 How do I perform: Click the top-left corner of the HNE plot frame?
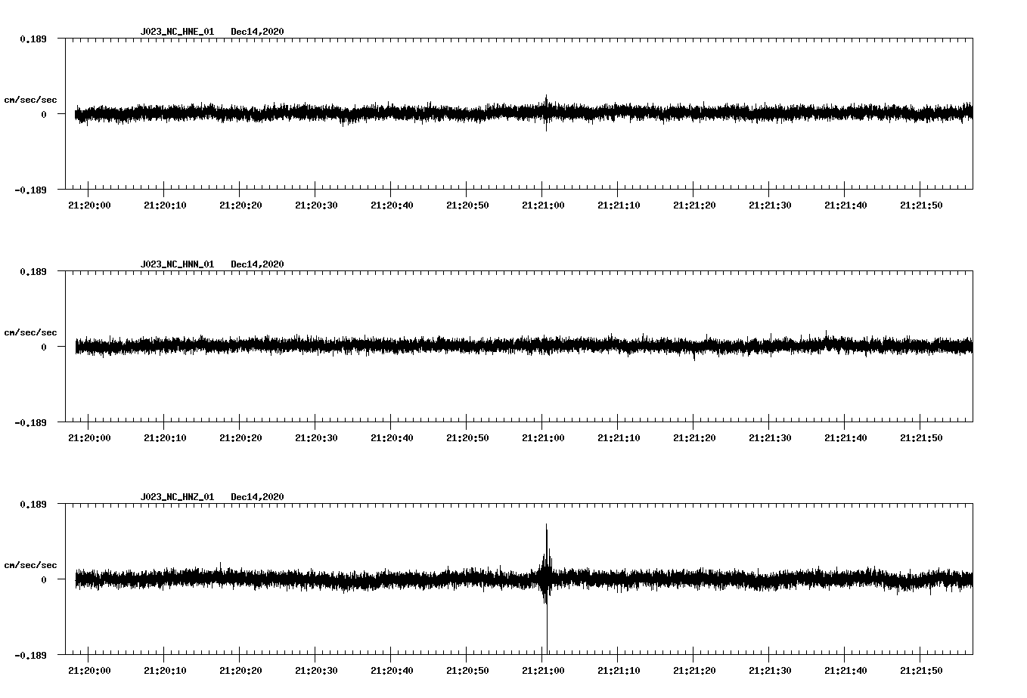(x=67, y=36)
